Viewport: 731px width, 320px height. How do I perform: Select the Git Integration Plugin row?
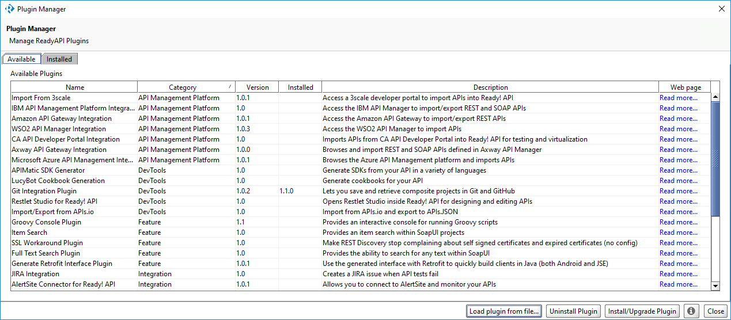tap(361, 191)
